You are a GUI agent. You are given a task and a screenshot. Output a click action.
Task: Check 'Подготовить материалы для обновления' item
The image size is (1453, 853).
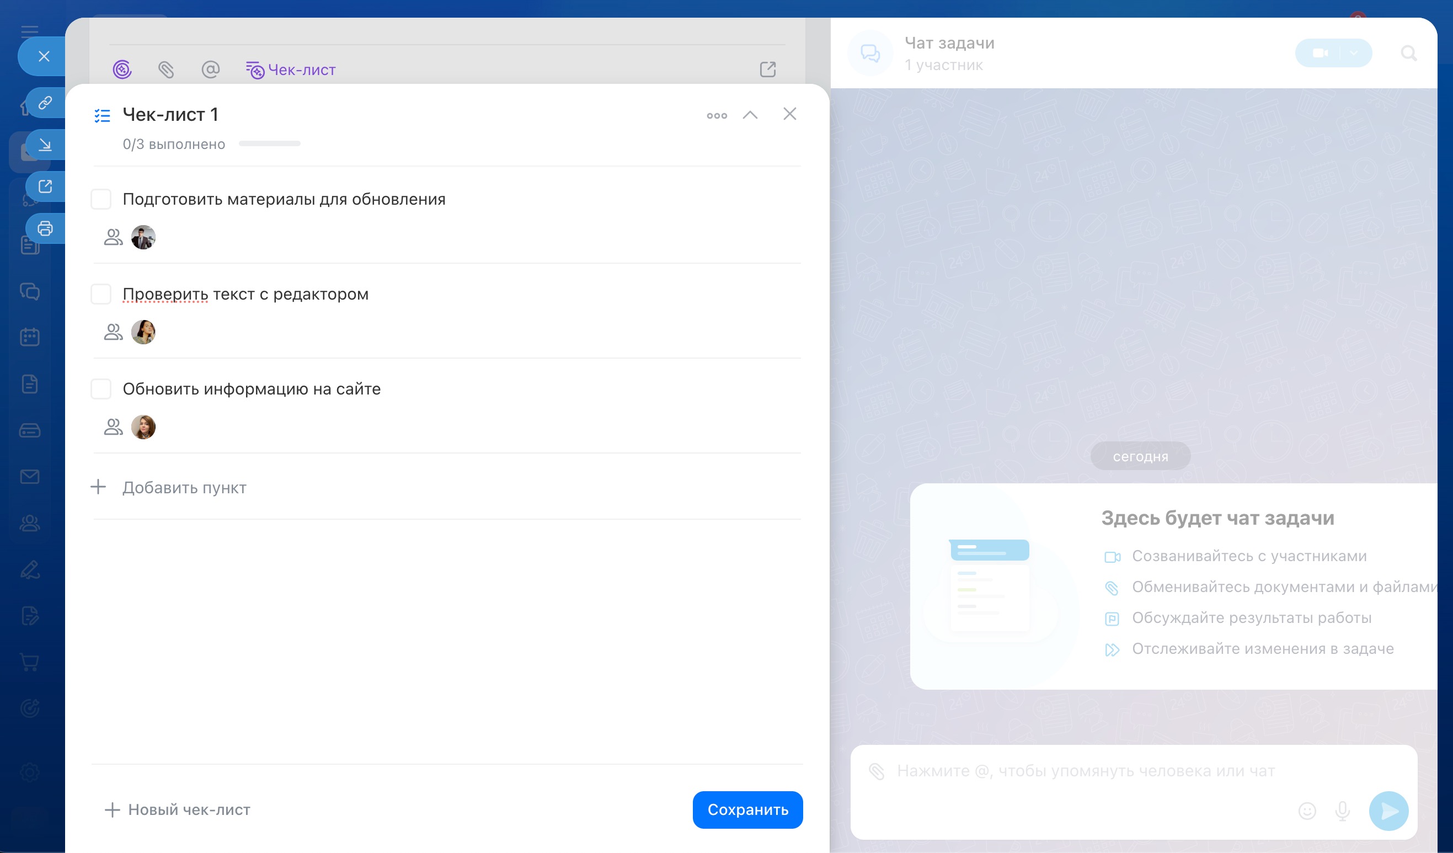(x=101, y=199)
